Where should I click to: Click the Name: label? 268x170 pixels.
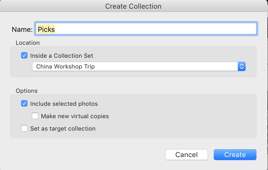22,29
